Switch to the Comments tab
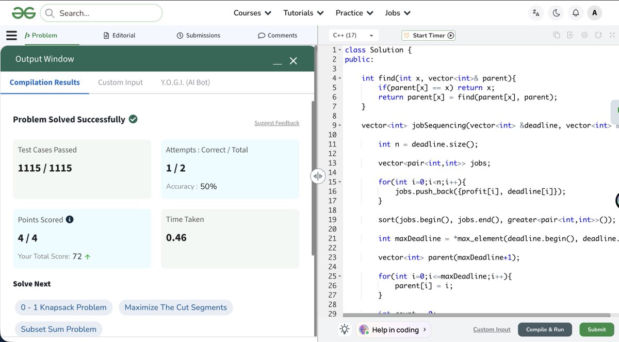This screenshot has width=619, height=342. tap(278, 35)
